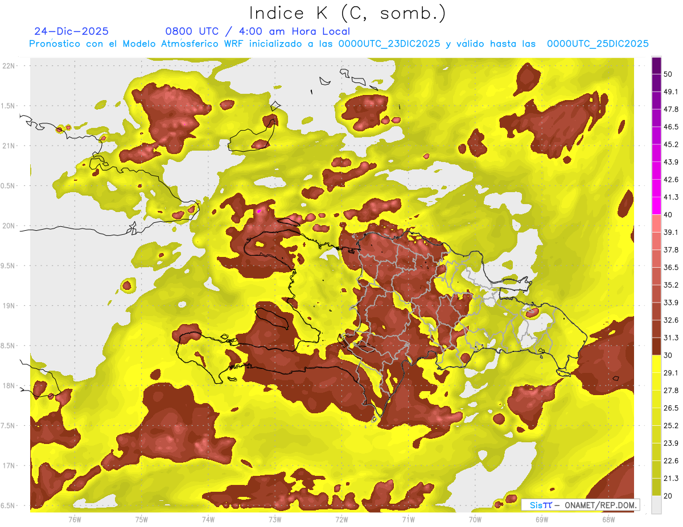Click the "Indice K (C, somb.)" title
683x527 pixels.
click(x=347, y=13)
